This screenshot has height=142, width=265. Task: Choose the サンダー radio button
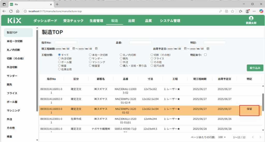[x=90, y=58]
